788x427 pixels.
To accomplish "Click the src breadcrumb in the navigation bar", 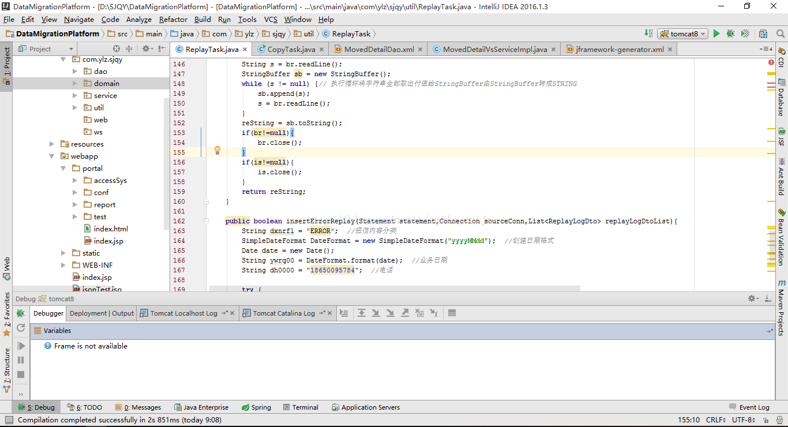I will coord(118,34).
